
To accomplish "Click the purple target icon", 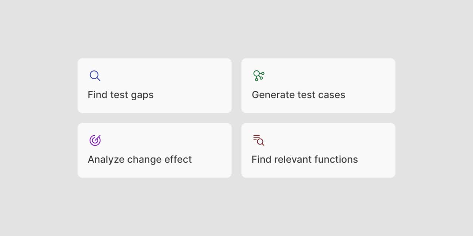I will pyautogui.click(x=95, y=140).
